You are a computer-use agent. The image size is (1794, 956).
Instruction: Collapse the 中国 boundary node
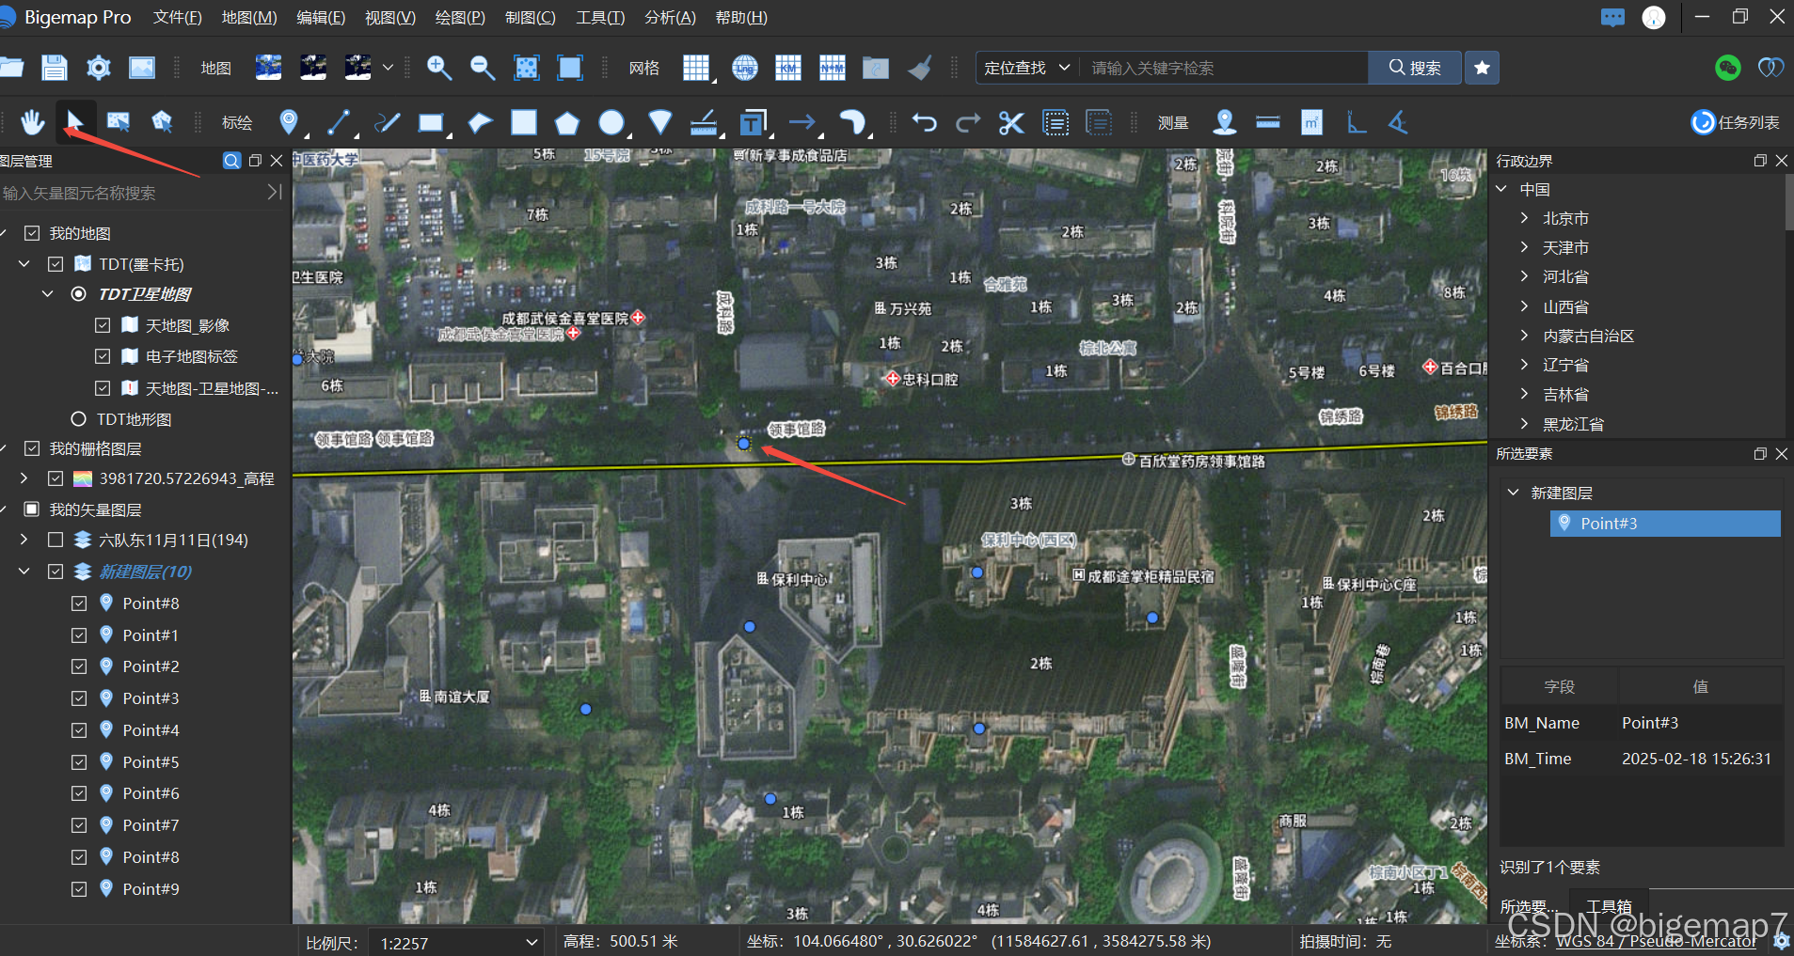[x=1501, y=189]
